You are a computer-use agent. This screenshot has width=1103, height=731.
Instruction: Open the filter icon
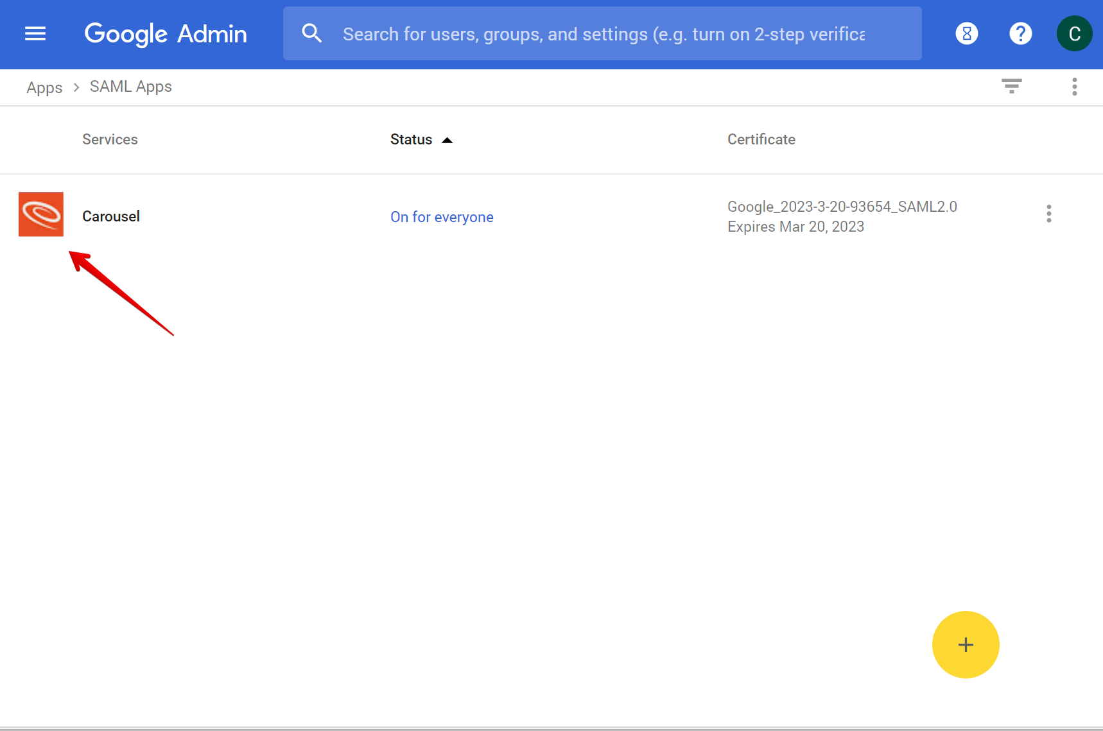(x=1012, y=86)
